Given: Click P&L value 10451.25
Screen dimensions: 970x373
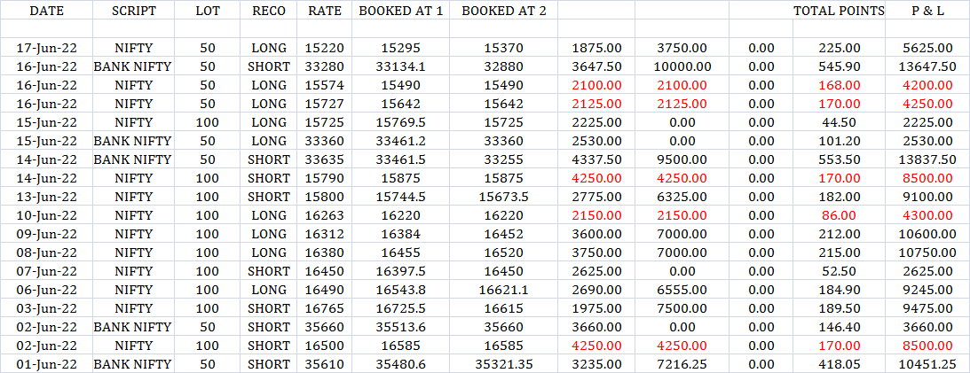Looking at the screenshot, I should click(927, 364).
